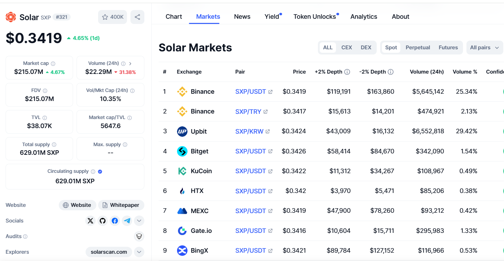Expand Volume (24h) details arrow
Screen dimensions: 504x261
130,64
